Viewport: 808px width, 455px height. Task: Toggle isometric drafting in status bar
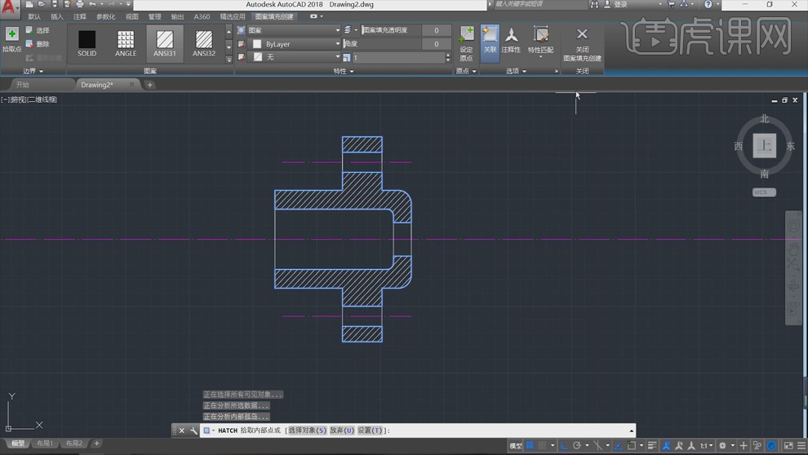pos(597,446)
